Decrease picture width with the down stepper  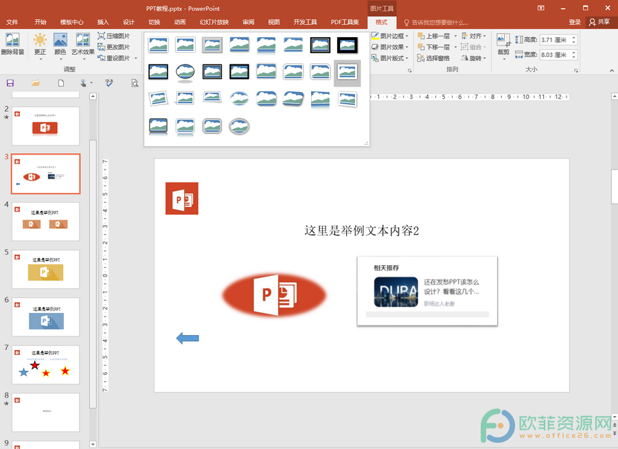(574, 57)
